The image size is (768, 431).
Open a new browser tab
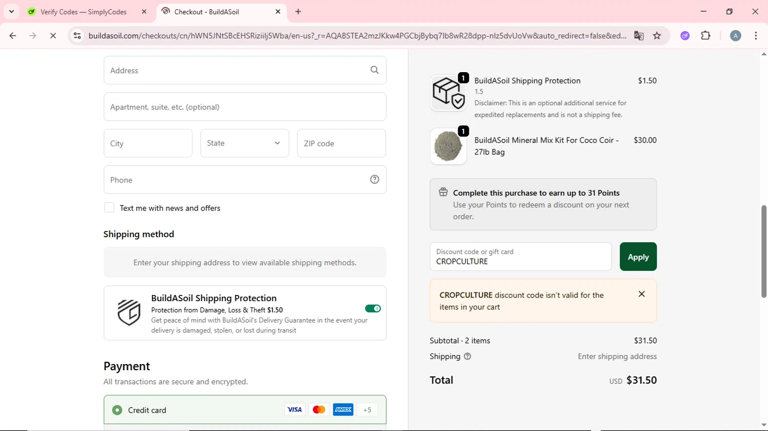tap(298, 12)
